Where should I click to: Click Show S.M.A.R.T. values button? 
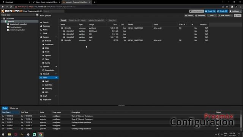coord(77,20)
